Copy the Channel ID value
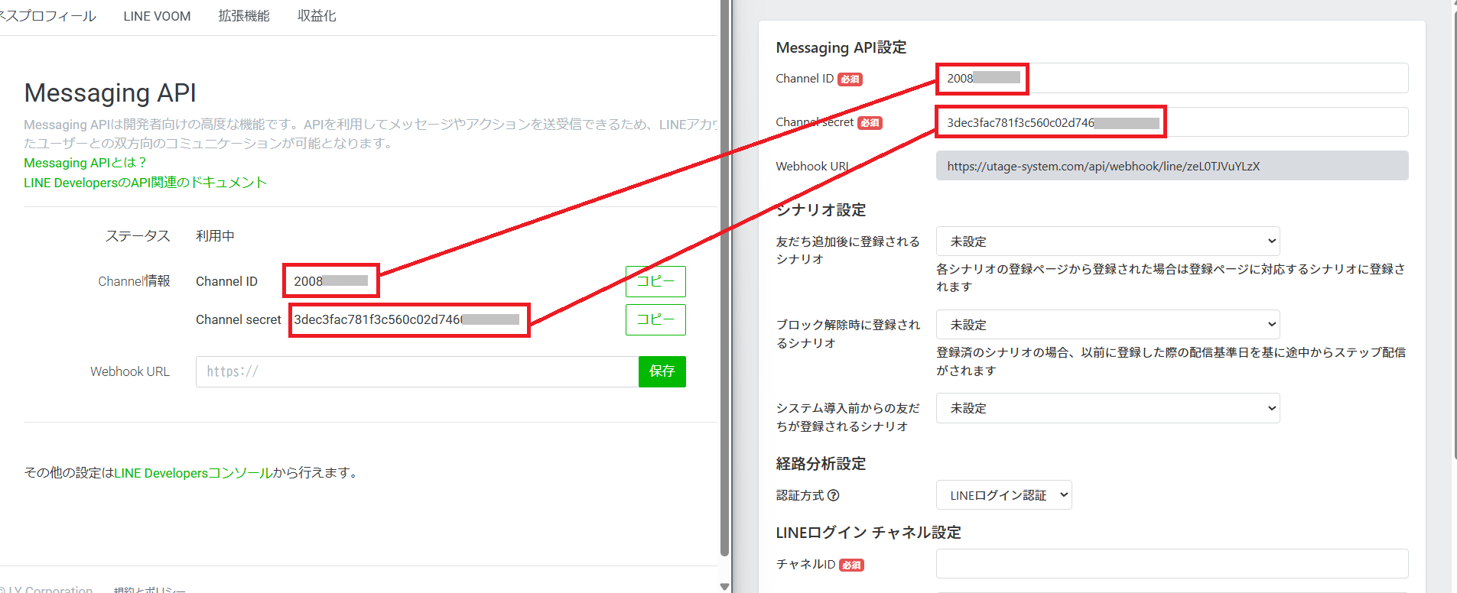 [655, 281]
